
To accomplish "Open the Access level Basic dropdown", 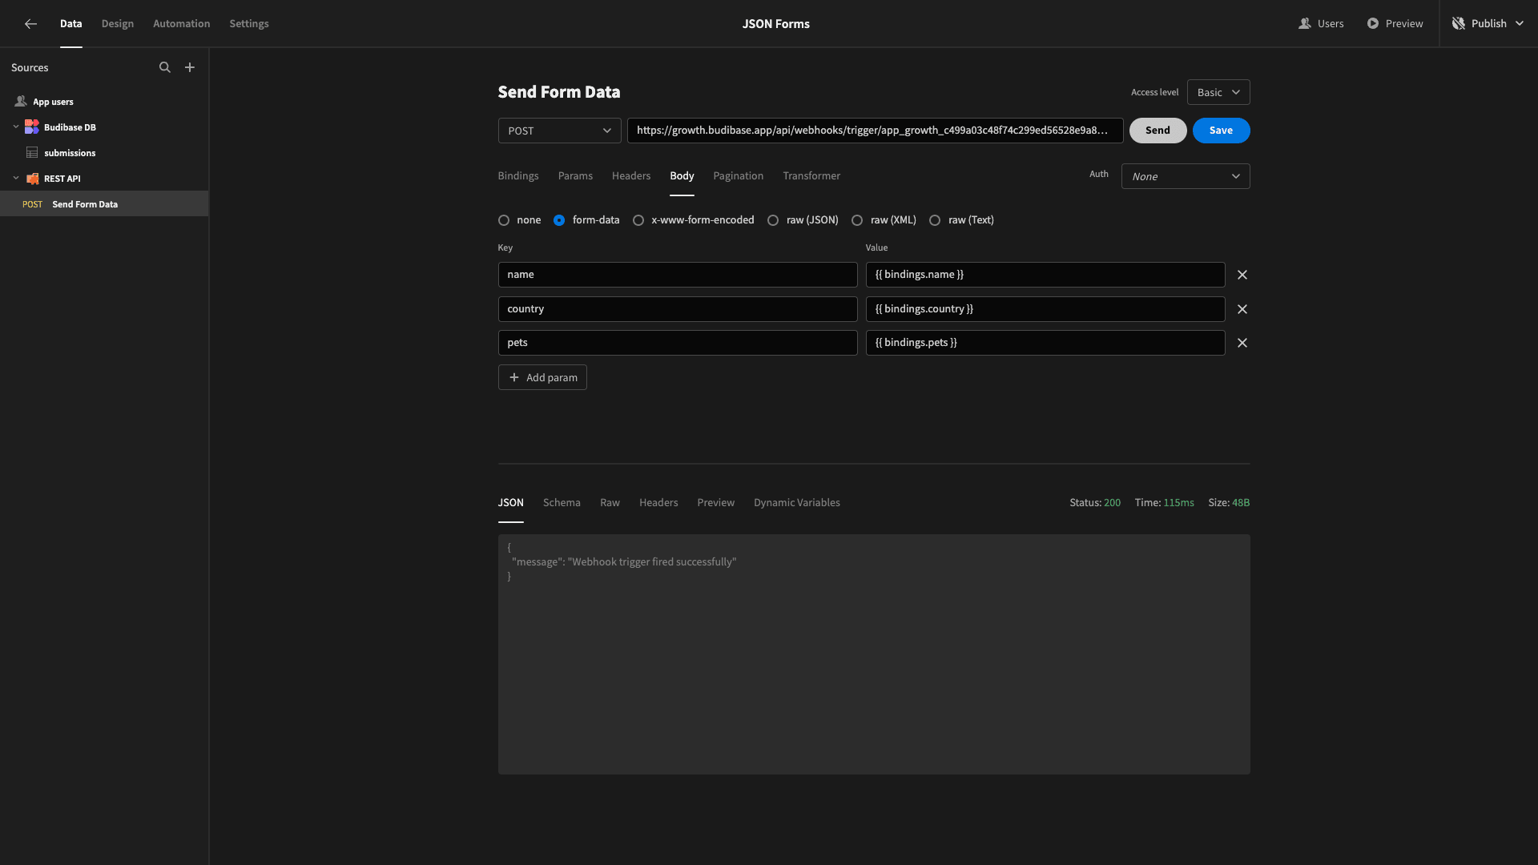I will pyautogui.click(x=1218, y=92).
